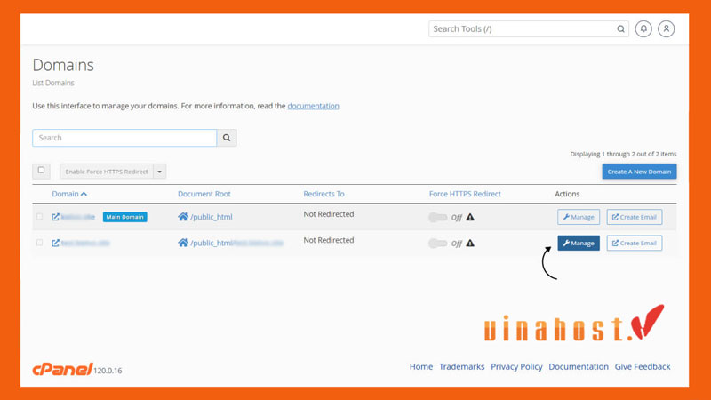Viewport: 711px width, 400px height.
Task: Click 'Displaying 1 through 2 out of 2 items' text
Action: (624, 154)
